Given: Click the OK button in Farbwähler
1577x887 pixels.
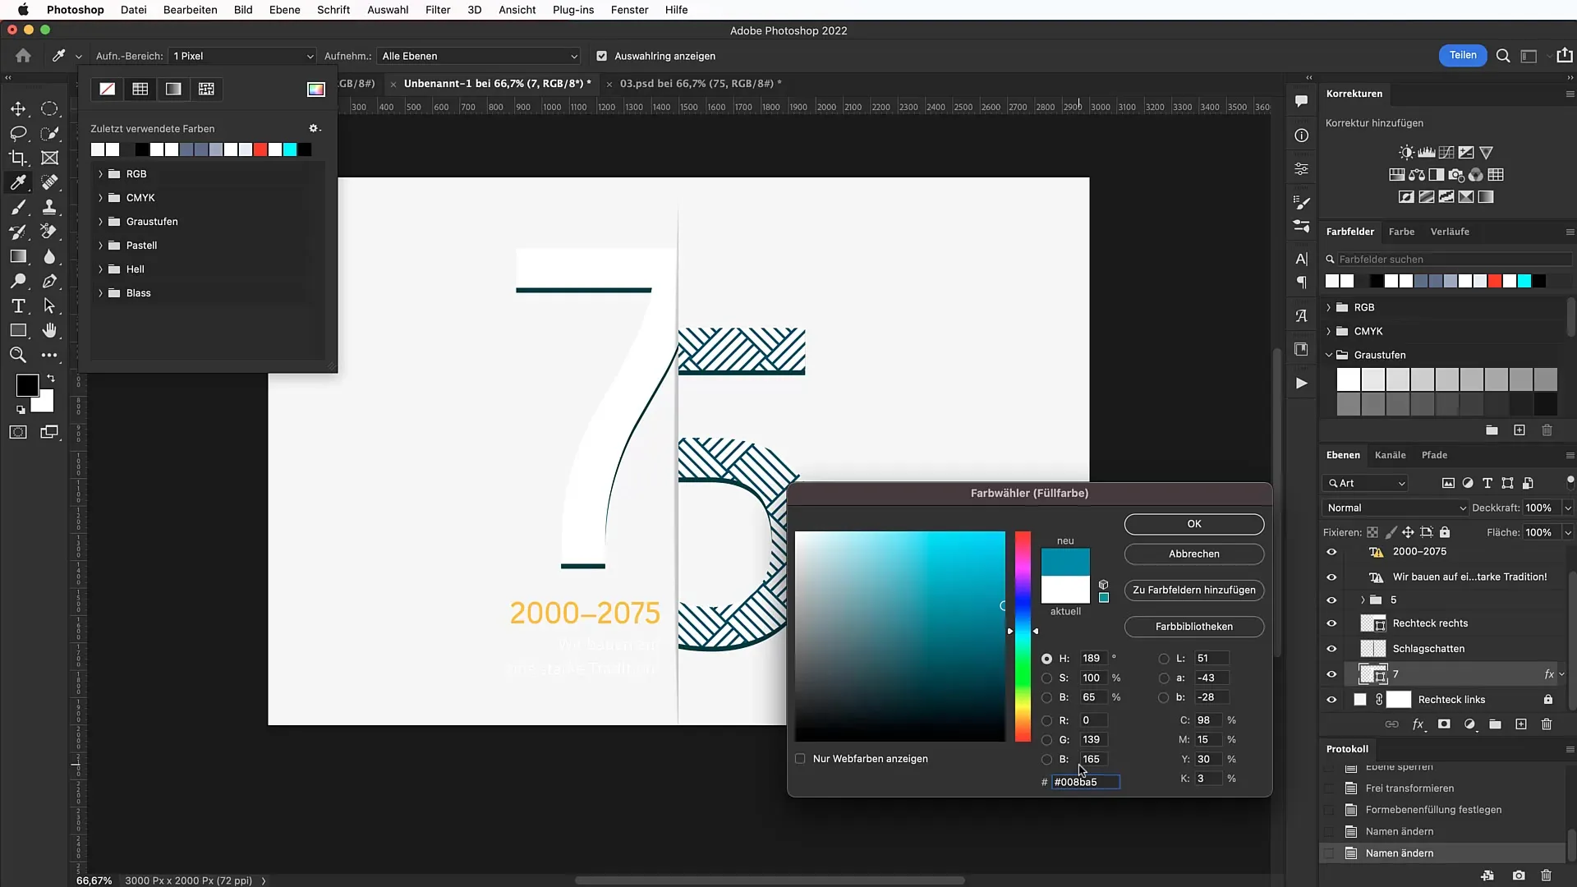Looking at the screenshot, I should [1193, 523].
